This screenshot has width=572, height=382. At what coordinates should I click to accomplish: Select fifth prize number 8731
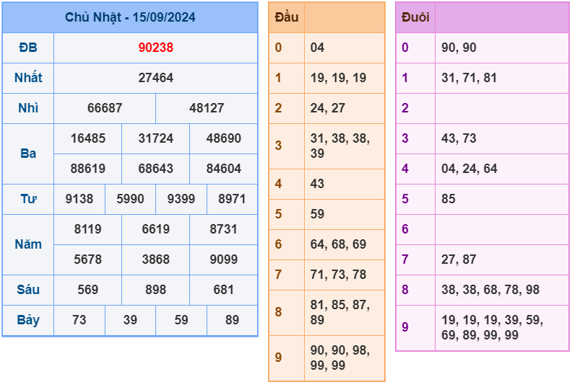pyautogui.click(x=224, y=229)
